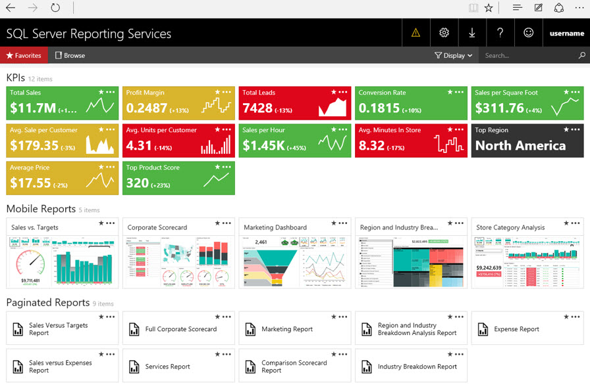
Task: Click the browser refresh icon
Action: click(55, 7)
